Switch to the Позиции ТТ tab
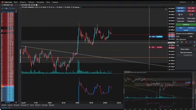Image resolution: width=196 pixels, height=110 pixels. click(x=24, y=105)
